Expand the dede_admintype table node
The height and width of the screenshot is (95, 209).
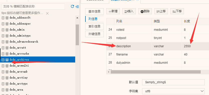(x=3, y=36)
